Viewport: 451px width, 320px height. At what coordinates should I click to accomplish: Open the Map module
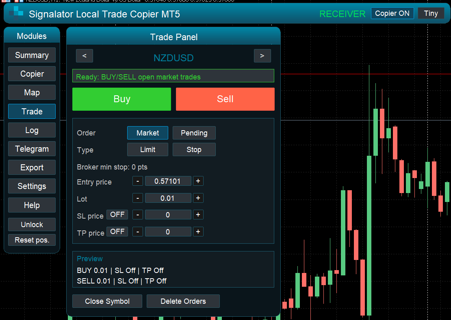pos(32,92)
